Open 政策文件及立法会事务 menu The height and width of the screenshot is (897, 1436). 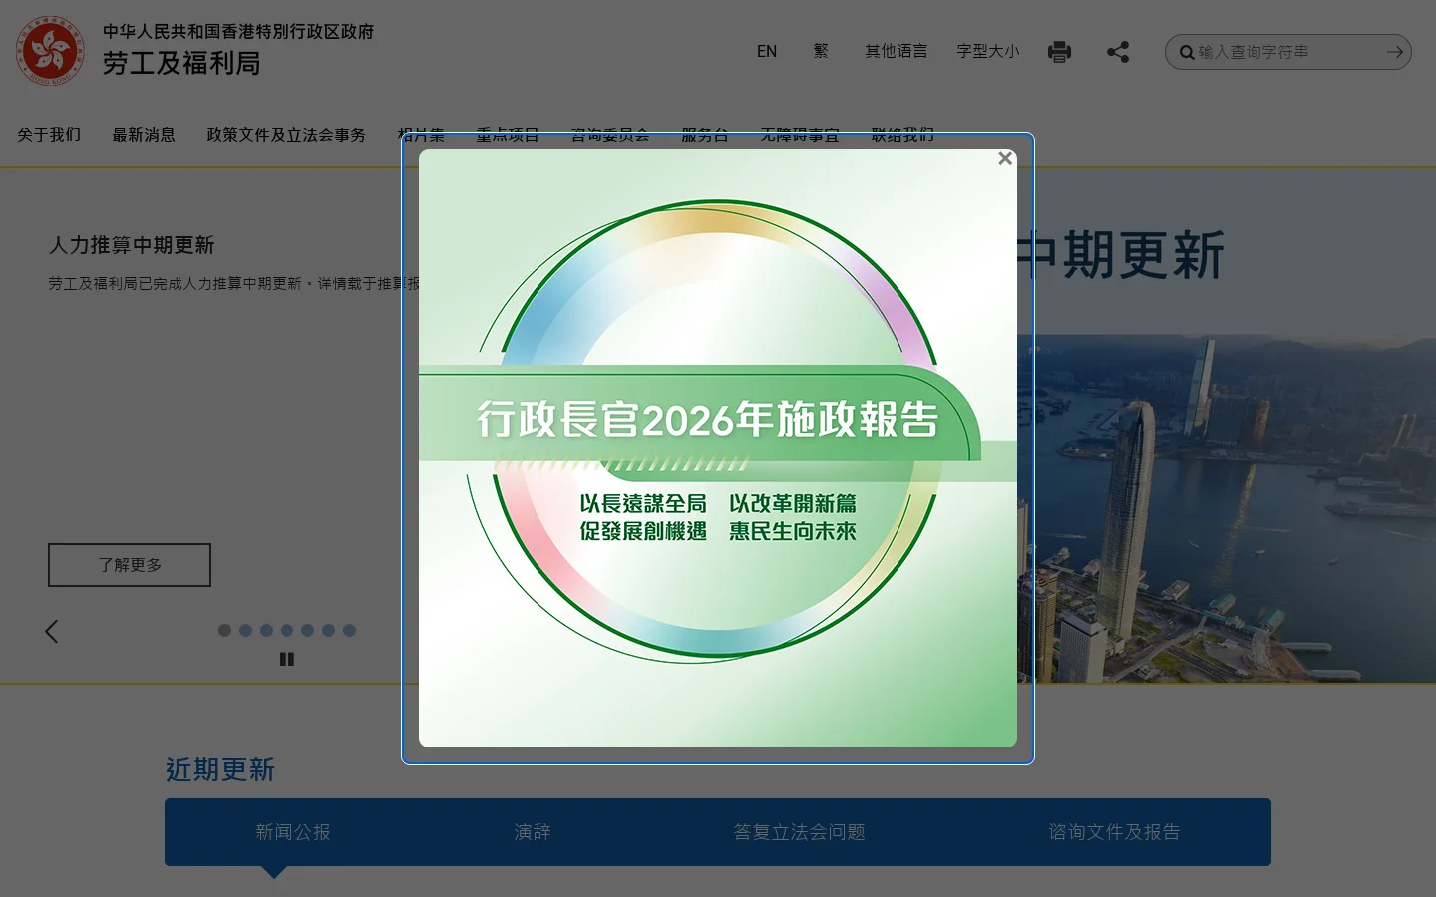tap(286, 135)
